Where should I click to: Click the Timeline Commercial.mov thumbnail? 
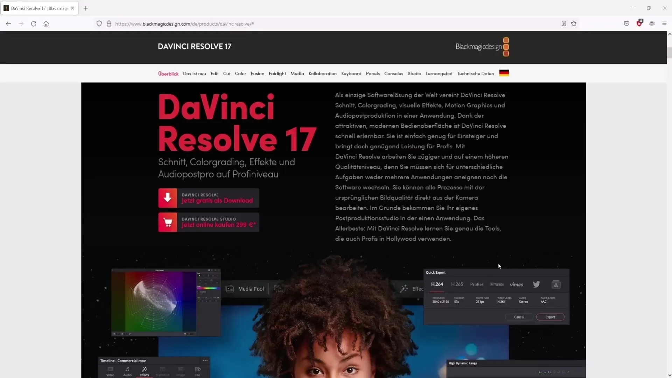pos(123,360)
